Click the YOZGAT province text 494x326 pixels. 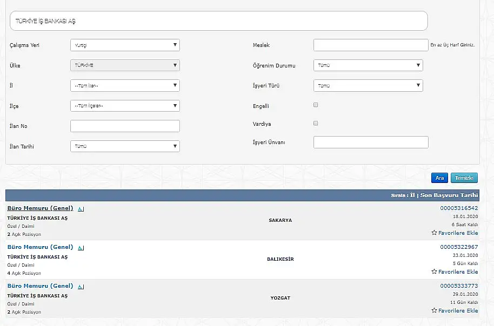281,298
